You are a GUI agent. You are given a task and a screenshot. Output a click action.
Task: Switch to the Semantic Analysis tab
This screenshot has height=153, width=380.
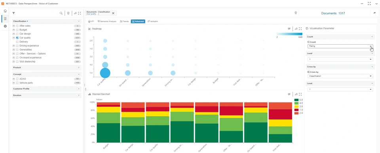(x=107, y=21)
